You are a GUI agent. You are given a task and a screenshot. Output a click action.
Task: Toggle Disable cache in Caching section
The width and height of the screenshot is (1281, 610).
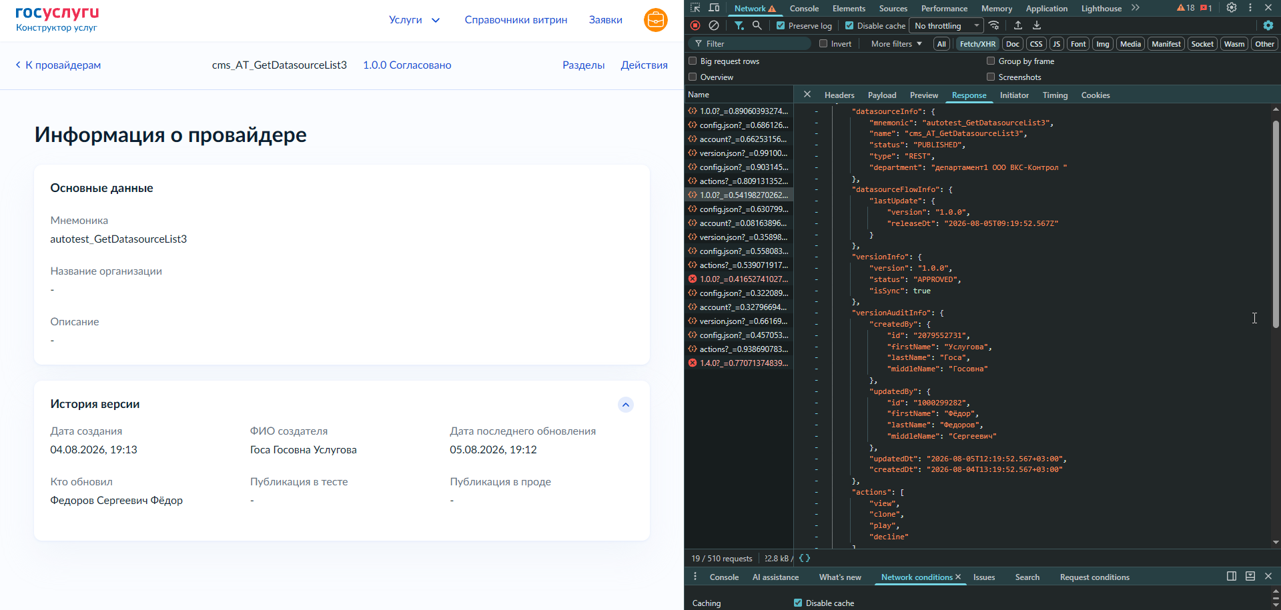(x=798, y=603)
